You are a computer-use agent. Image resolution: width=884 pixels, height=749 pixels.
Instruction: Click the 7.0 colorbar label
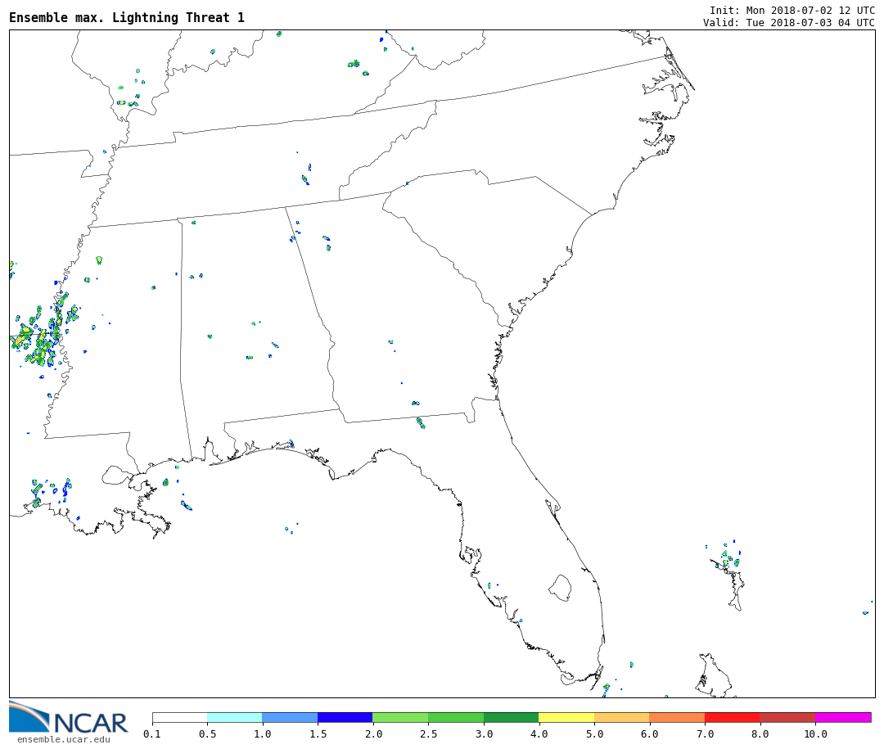[x=705, y=733]
